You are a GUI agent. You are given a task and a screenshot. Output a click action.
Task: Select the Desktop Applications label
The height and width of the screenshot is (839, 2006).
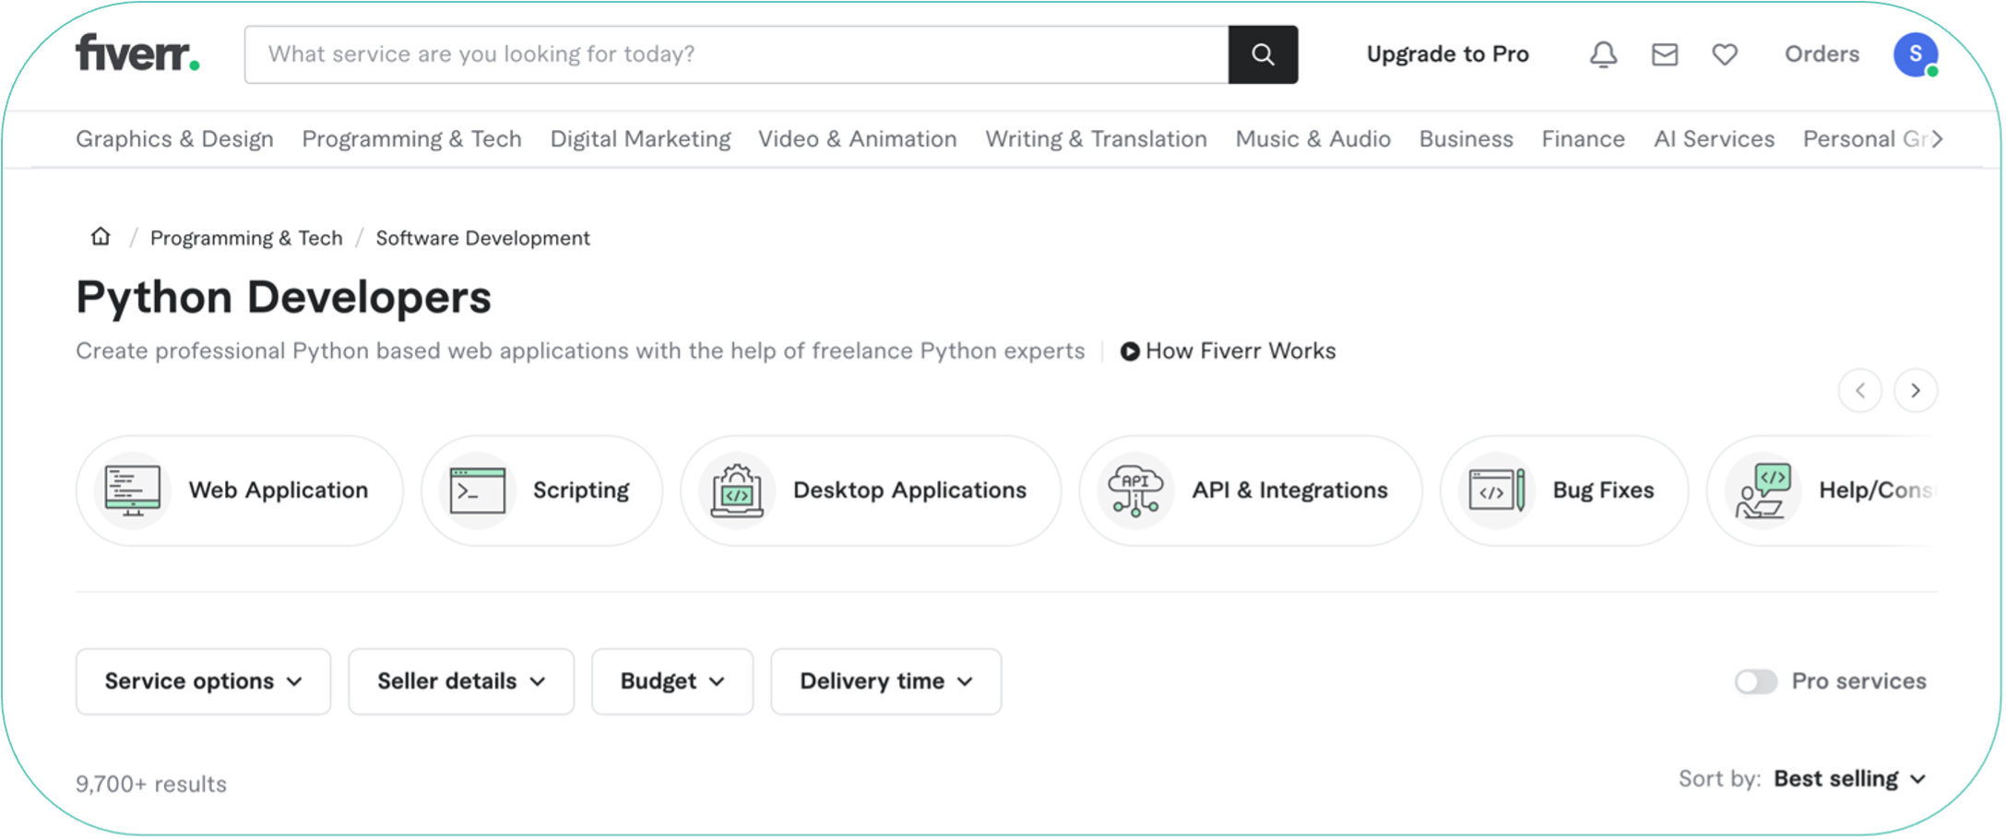coord(909,490)
